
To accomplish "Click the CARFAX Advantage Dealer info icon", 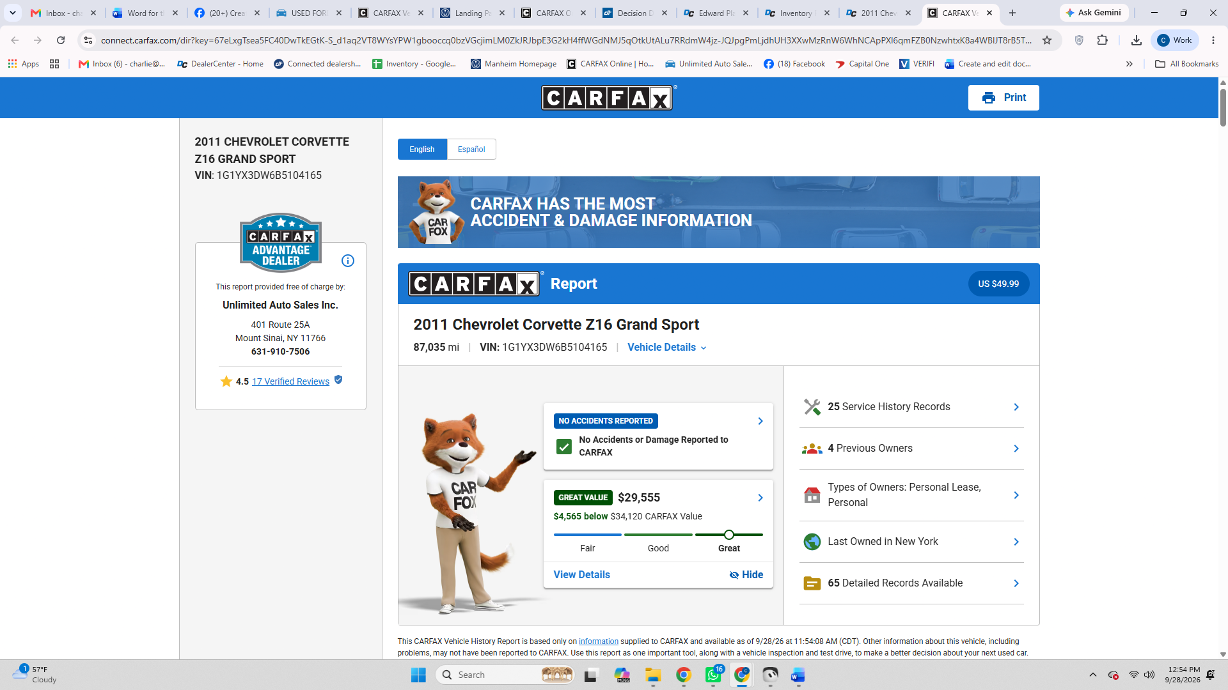I will (x=347, y=261).
